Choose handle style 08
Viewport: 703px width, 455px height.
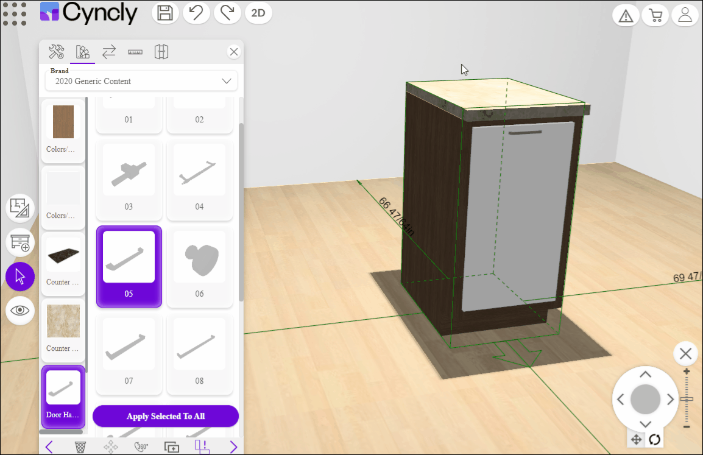click(200, 354)
